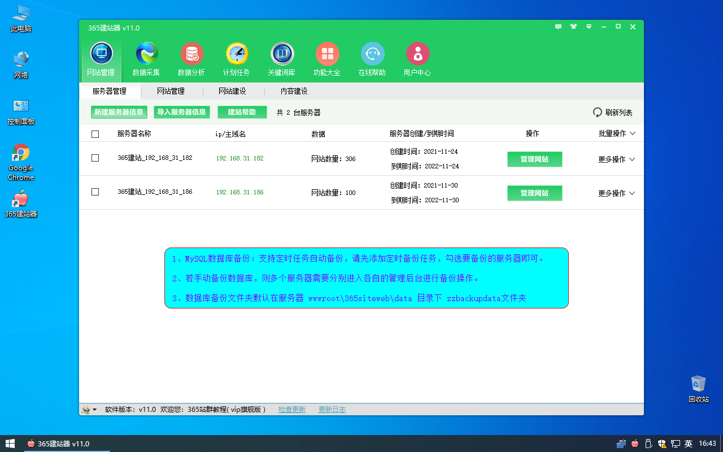
Task: Click the server name 365建站_192_168_31_186
Action: coord(155,192)
